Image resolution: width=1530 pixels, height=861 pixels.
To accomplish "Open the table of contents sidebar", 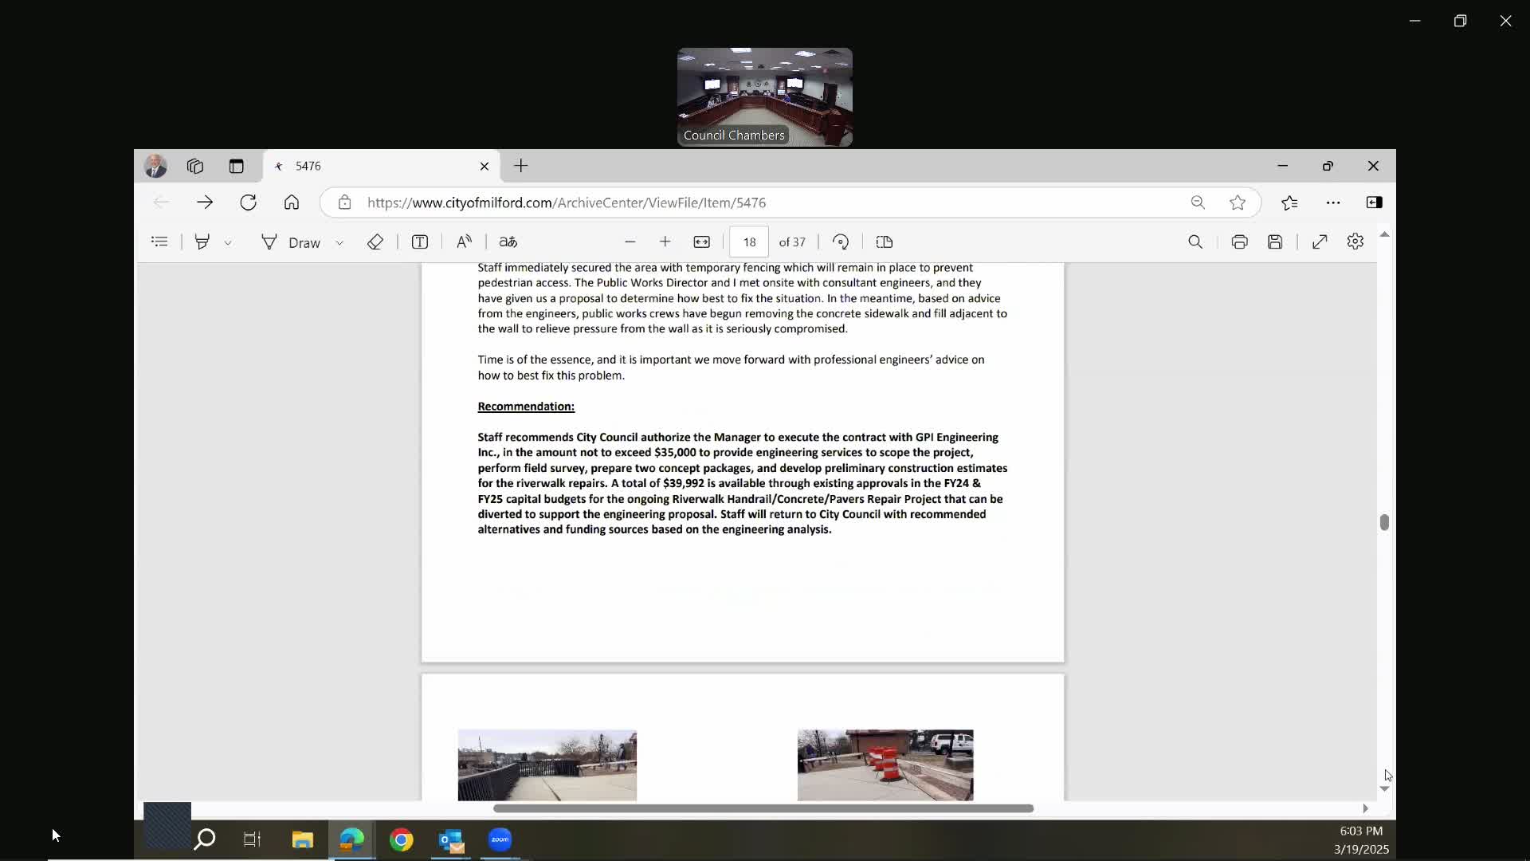I will click(x=159, y=242).
